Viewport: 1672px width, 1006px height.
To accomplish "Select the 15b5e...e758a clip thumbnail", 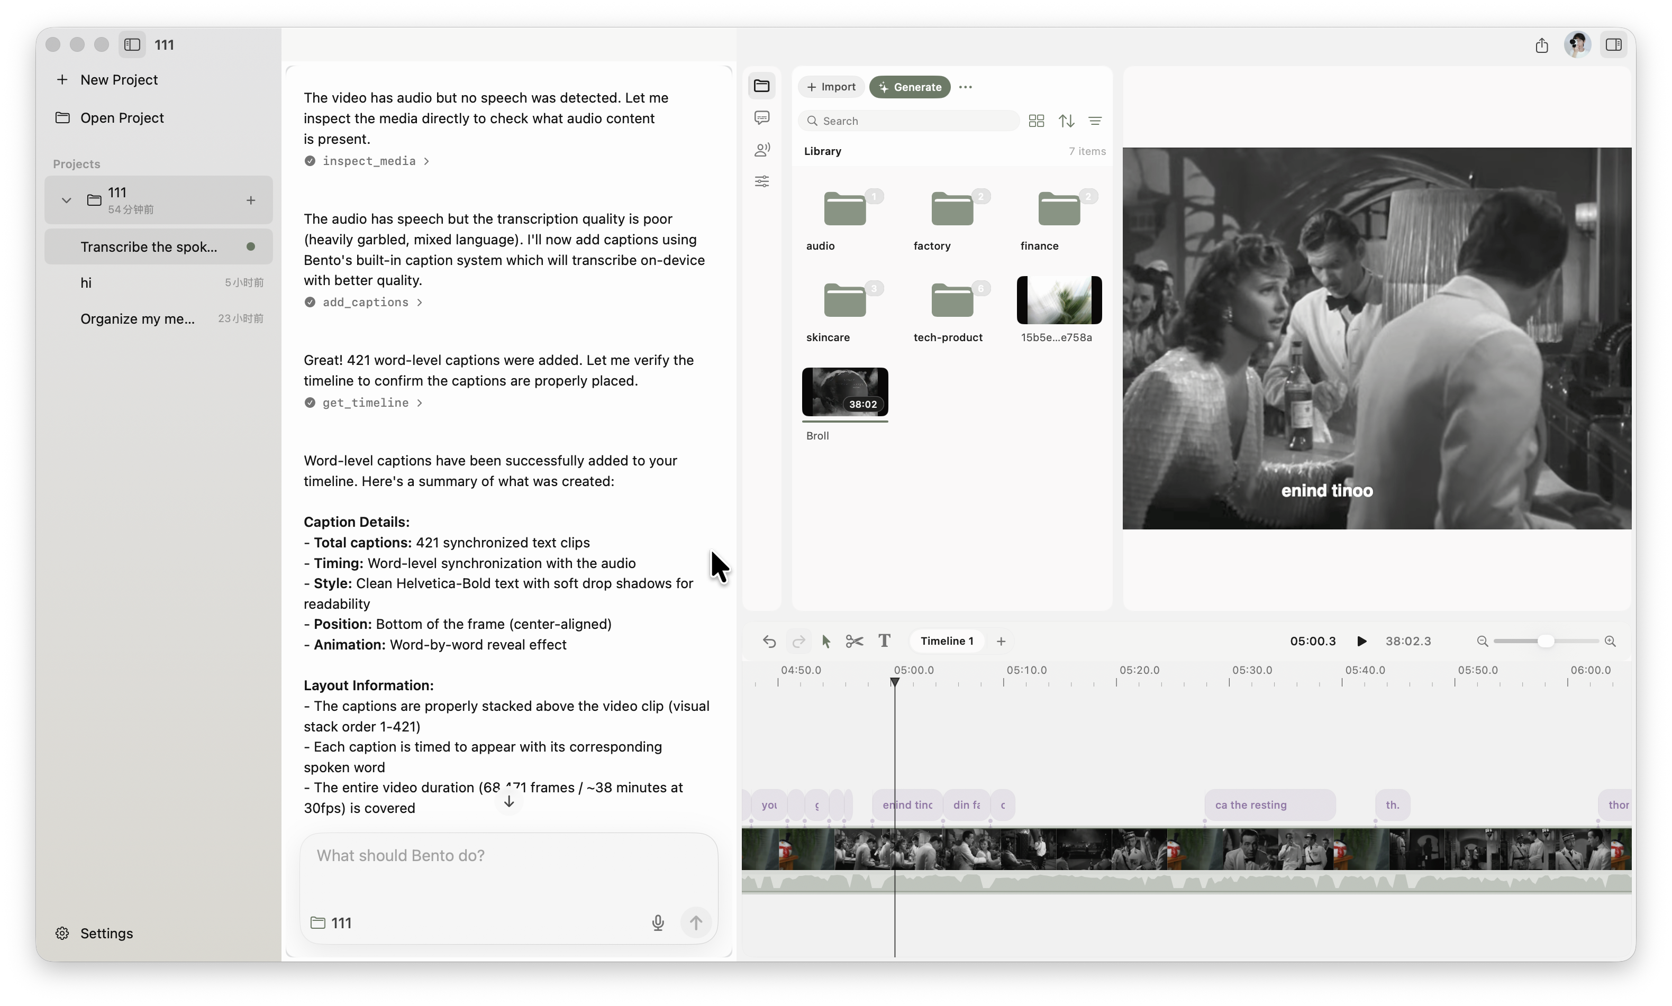I will click(x=1058, y=300).
